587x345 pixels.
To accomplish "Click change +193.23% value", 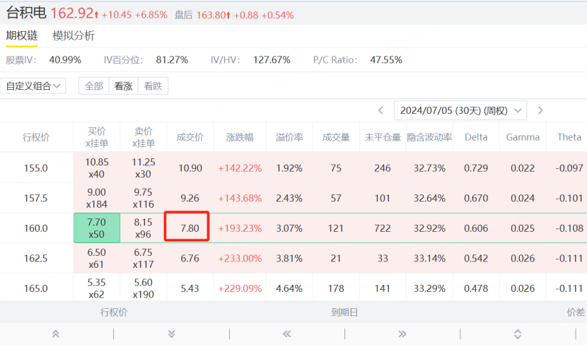I will coord(240,228).
